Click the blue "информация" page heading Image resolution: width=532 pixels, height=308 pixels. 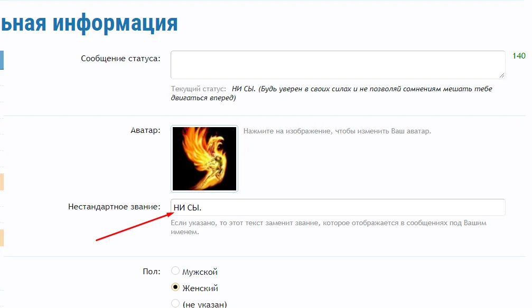point(115,23)
